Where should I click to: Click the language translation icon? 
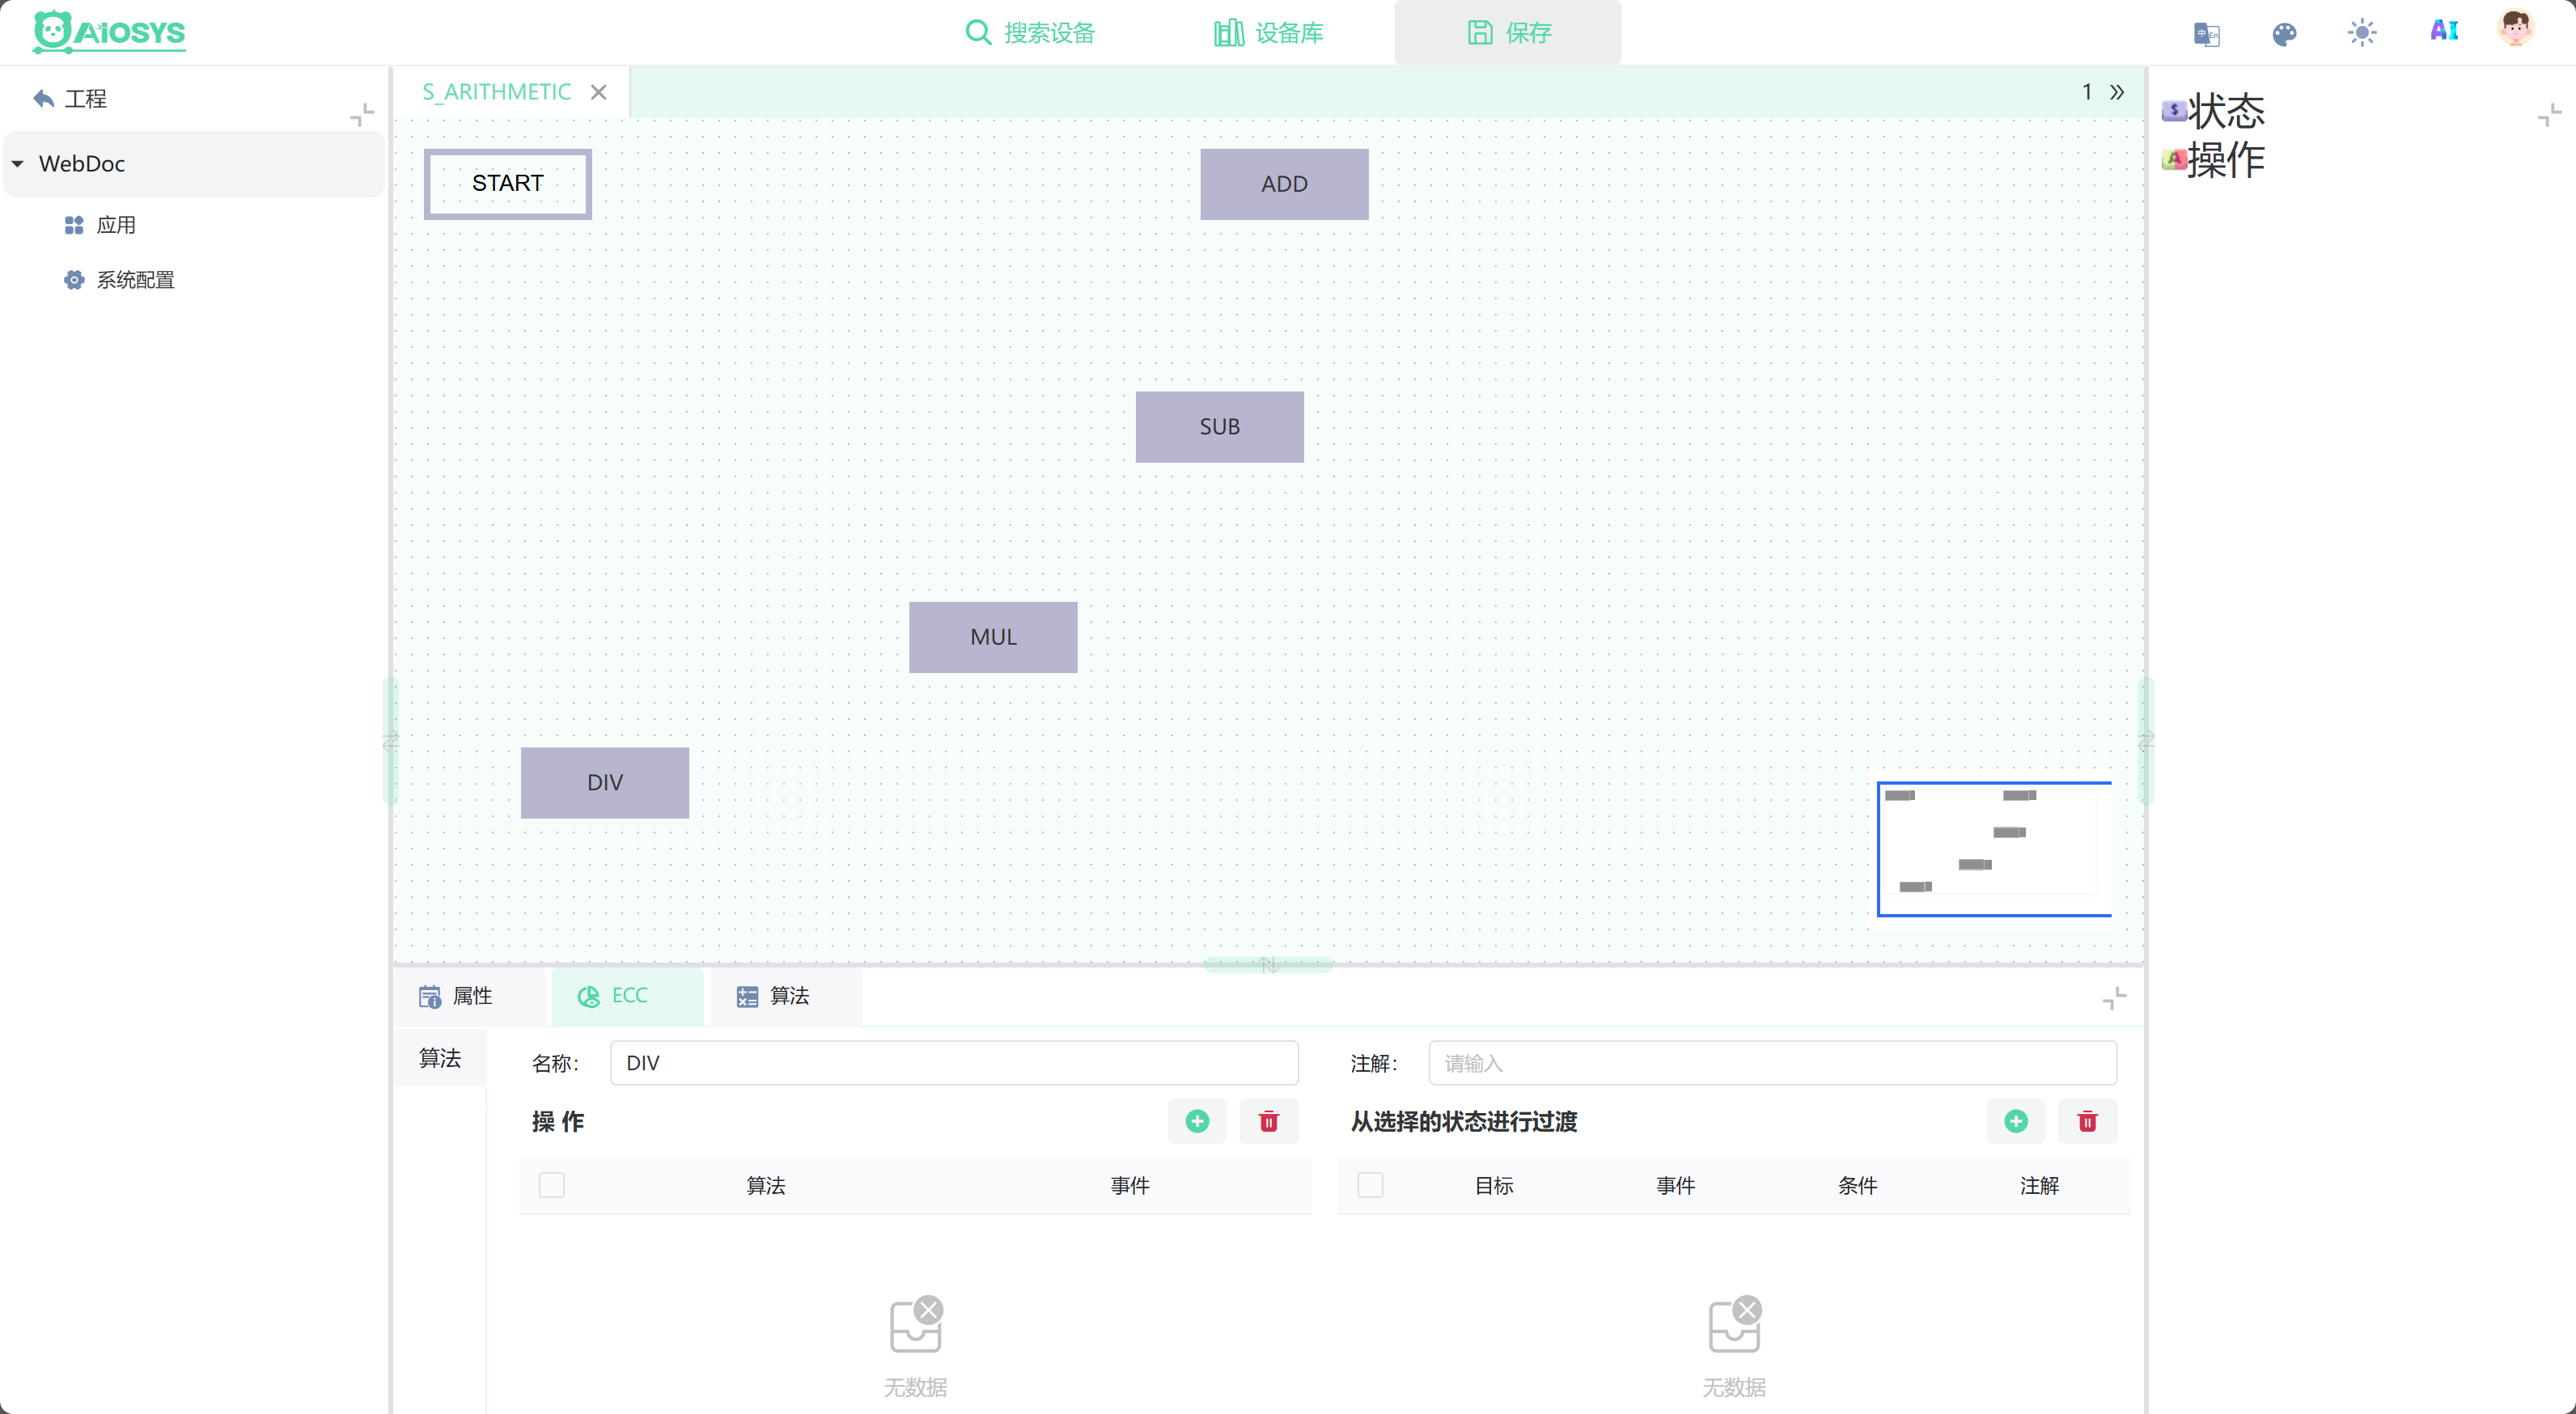coord(2206,33)
